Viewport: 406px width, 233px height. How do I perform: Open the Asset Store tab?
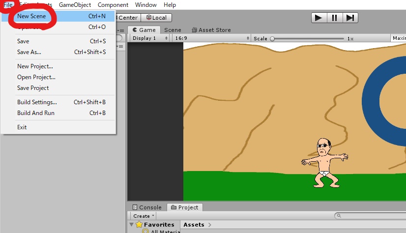coord(211,30)
